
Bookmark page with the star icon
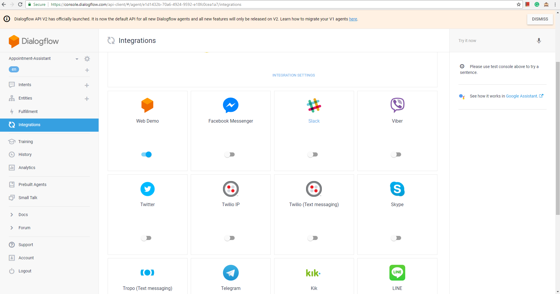pyautogui.click(x=519, y=4)
